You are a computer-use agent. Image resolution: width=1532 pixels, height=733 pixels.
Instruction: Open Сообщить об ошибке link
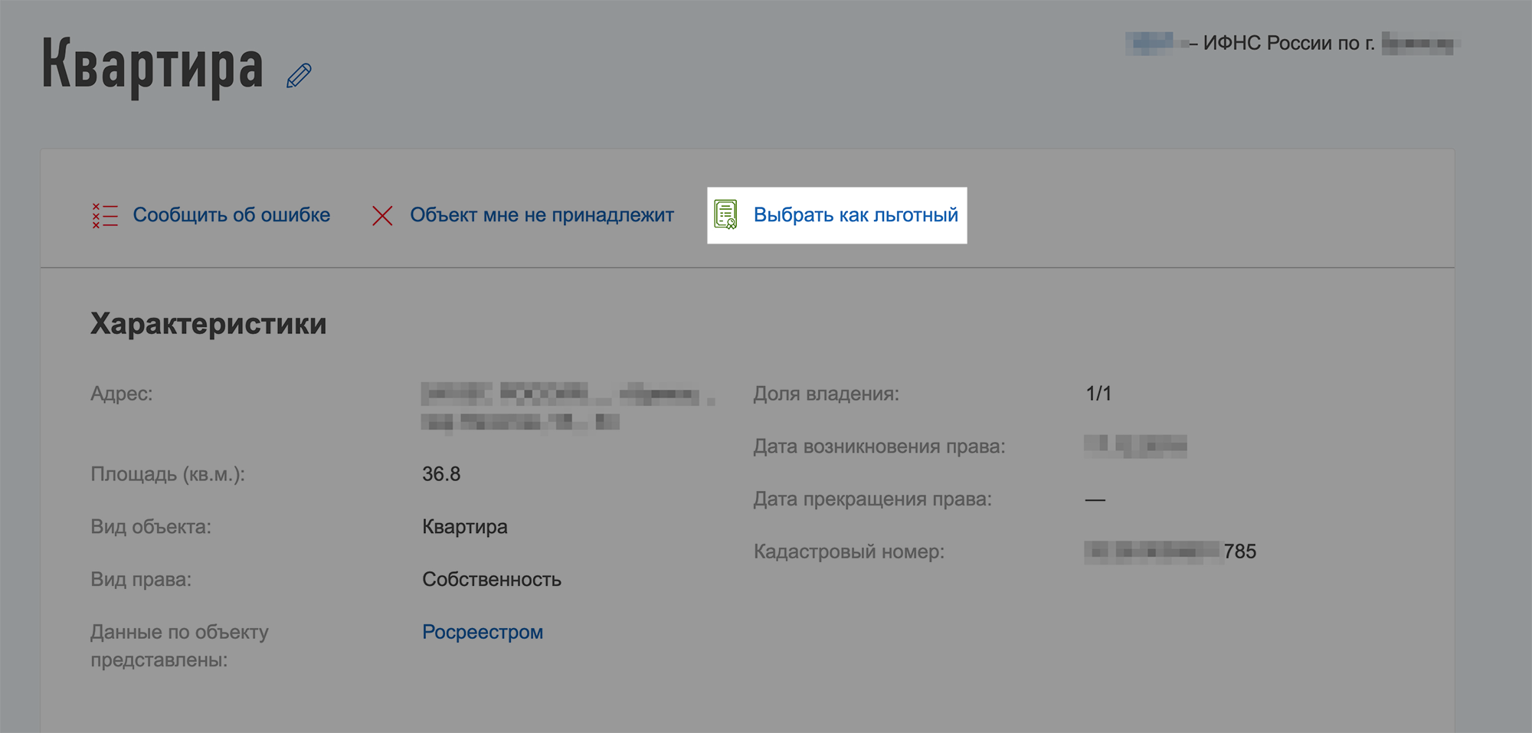tap(231, 215)
